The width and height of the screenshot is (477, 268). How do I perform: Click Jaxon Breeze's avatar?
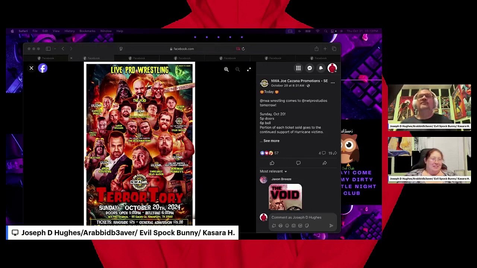click(263, 180)
